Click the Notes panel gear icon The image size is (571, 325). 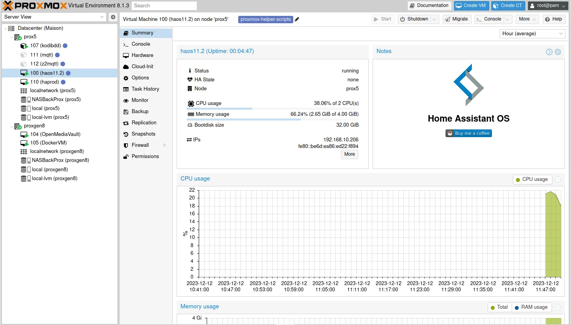tap(558, 52)
